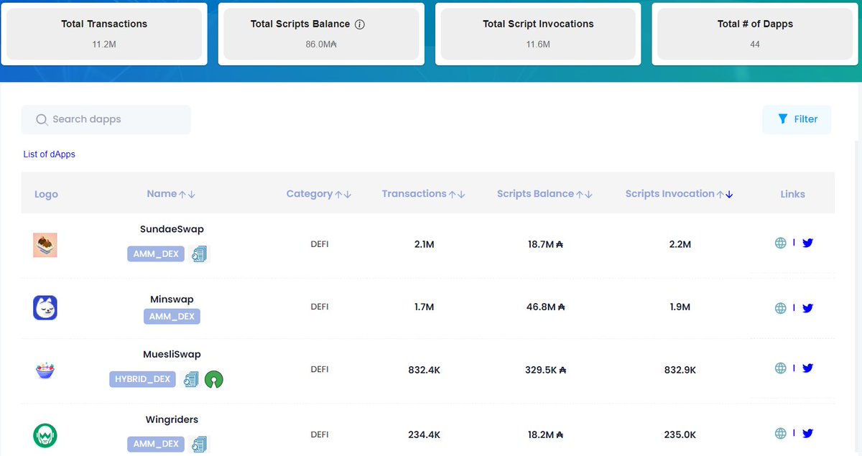Click Wingriders' 234.4K transactions value
This screenshot has width=862, height=456.
coord(424,435)
